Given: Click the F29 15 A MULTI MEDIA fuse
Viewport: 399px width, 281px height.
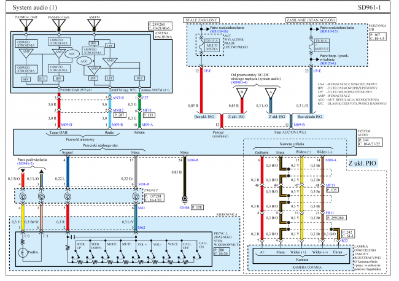Looking at the screenshot, I should click(x=212, y=45).
